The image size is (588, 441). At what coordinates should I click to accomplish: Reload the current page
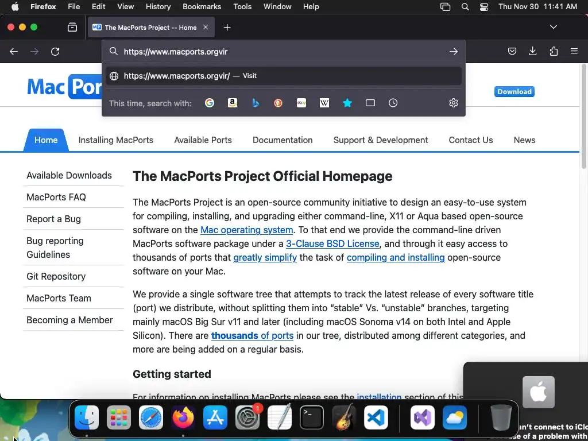55,52
